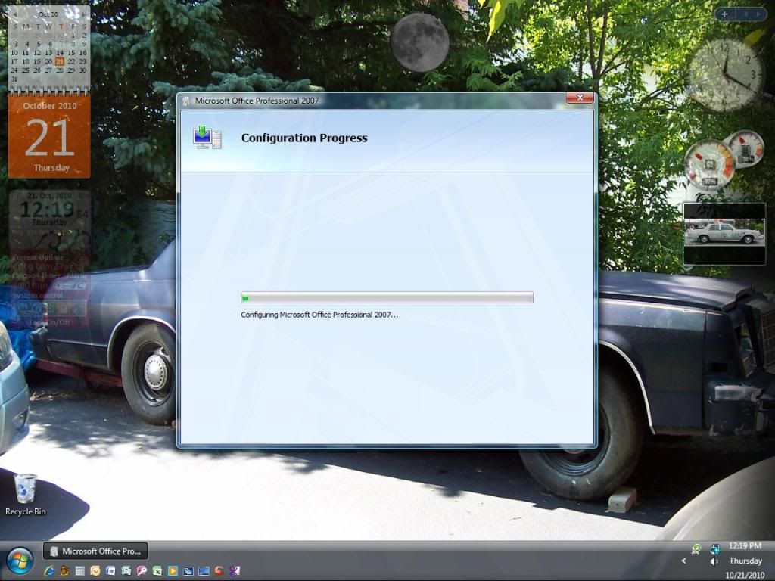Click the gray documents icon after Word
The width and height of the screenshot is (775, 581).
(x=126, y=571)
